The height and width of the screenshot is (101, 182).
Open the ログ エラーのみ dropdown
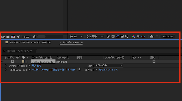pos(109,65)
